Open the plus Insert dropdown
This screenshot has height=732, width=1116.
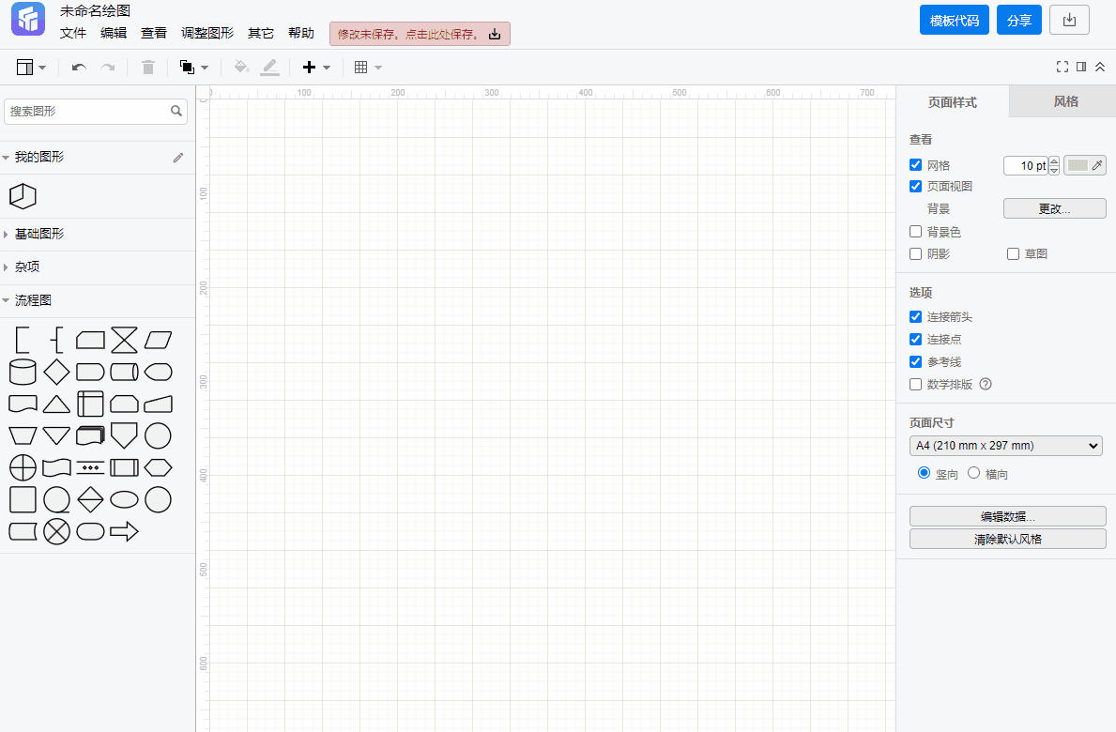click(x=316, y=68)
